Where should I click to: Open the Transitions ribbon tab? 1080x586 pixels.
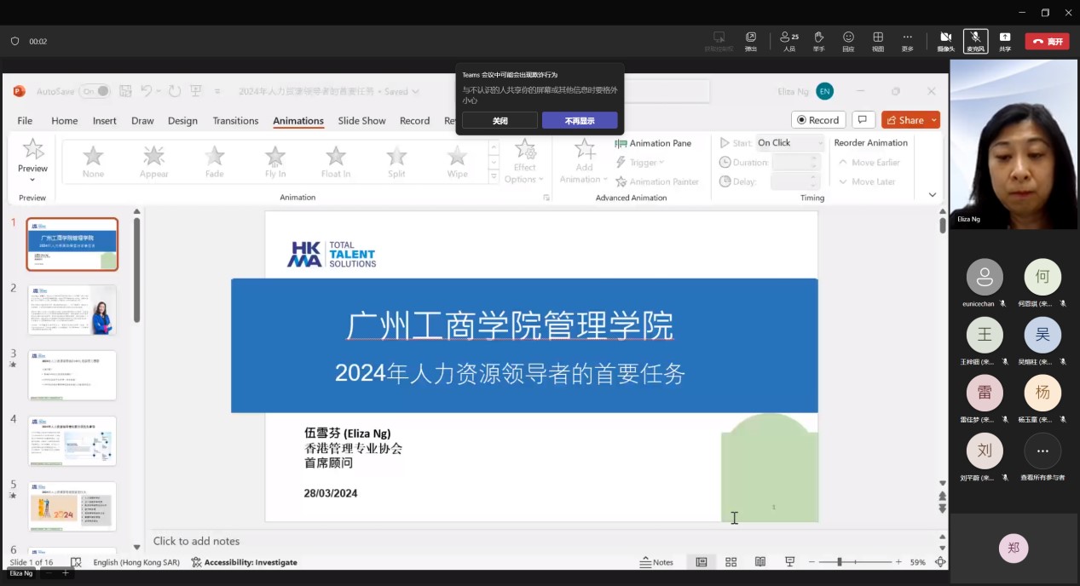pyautogui.click(x=235, y=121)
